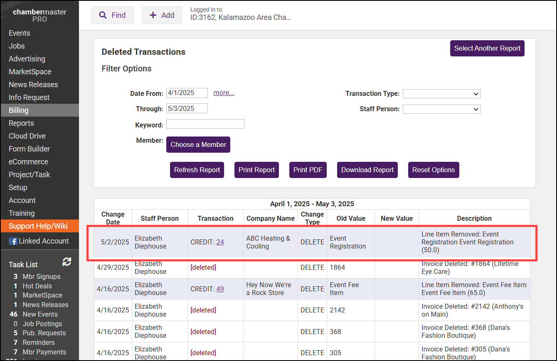Click the Task List refresh icon

point(67,262)
